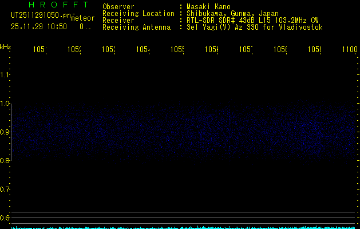Select the UT2511291050 filename label
This screenshot has height=229, width=360.
pyautogui.click(x=41, y=15)
